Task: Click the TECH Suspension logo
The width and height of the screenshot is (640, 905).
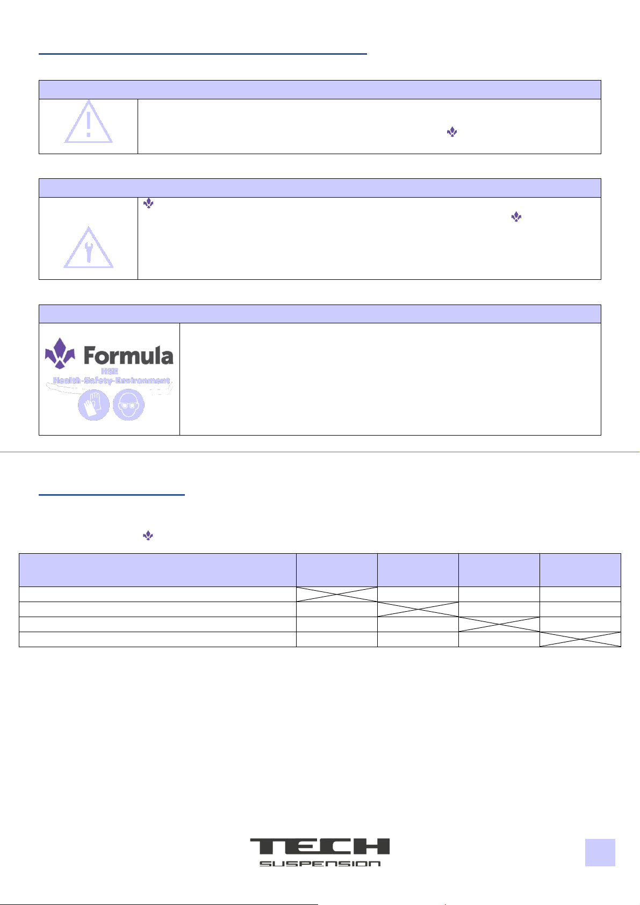Action: 320,852
